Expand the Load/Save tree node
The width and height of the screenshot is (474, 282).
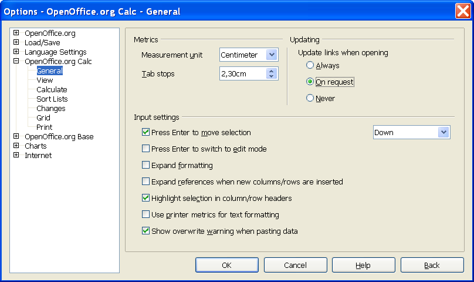(16, 42)
